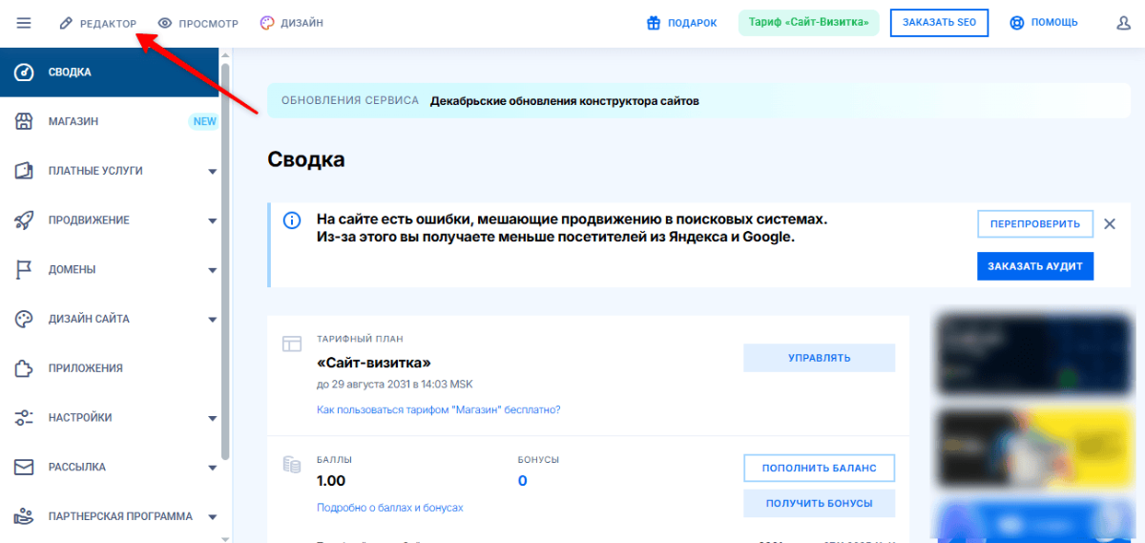
Task: Switch to Просмотр mode
Action: (x=198, y=23)
